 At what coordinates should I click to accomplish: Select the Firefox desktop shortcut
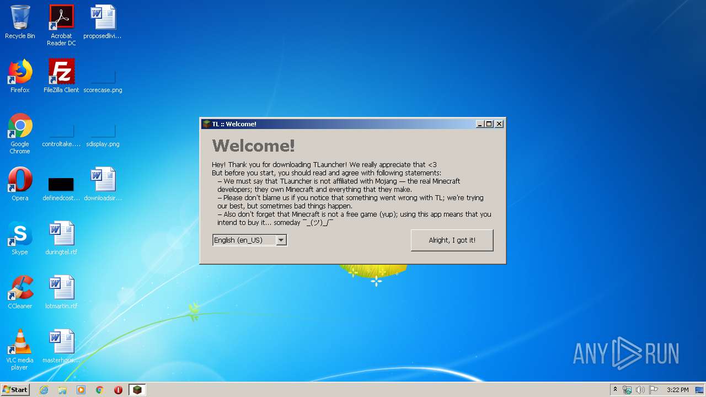point(20,76)
